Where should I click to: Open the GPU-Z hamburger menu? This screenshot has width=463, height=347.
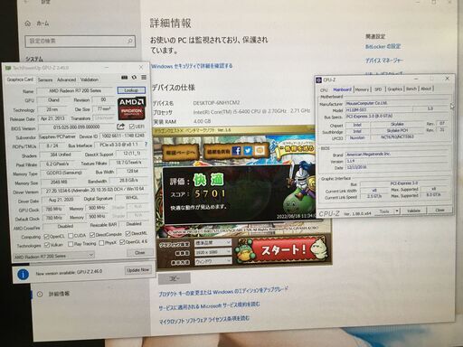click(x=144, y=78)
